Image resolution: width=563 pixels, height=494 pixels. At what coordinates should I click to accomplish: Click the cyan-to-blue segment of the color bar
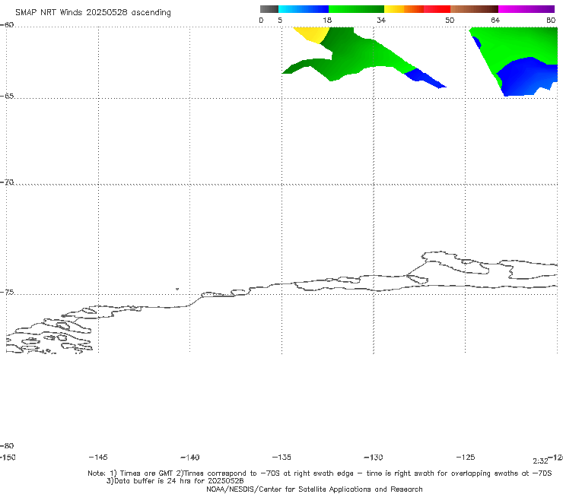coord(304,9)
